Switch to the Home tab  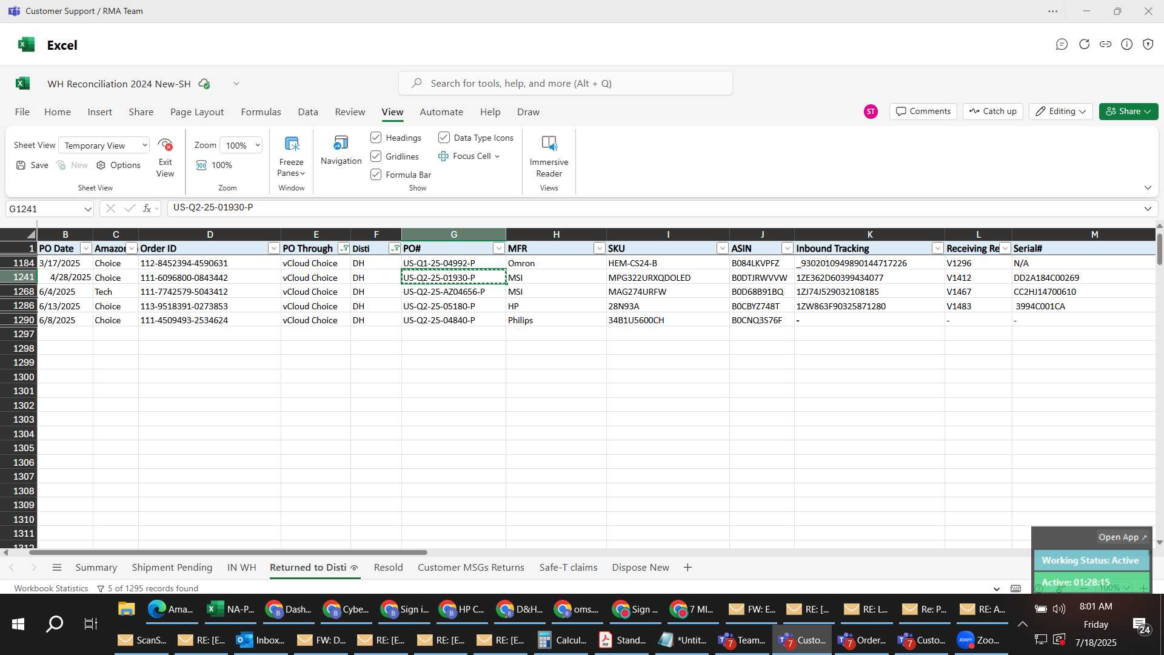pyautogui.click(x=58, y=112)
